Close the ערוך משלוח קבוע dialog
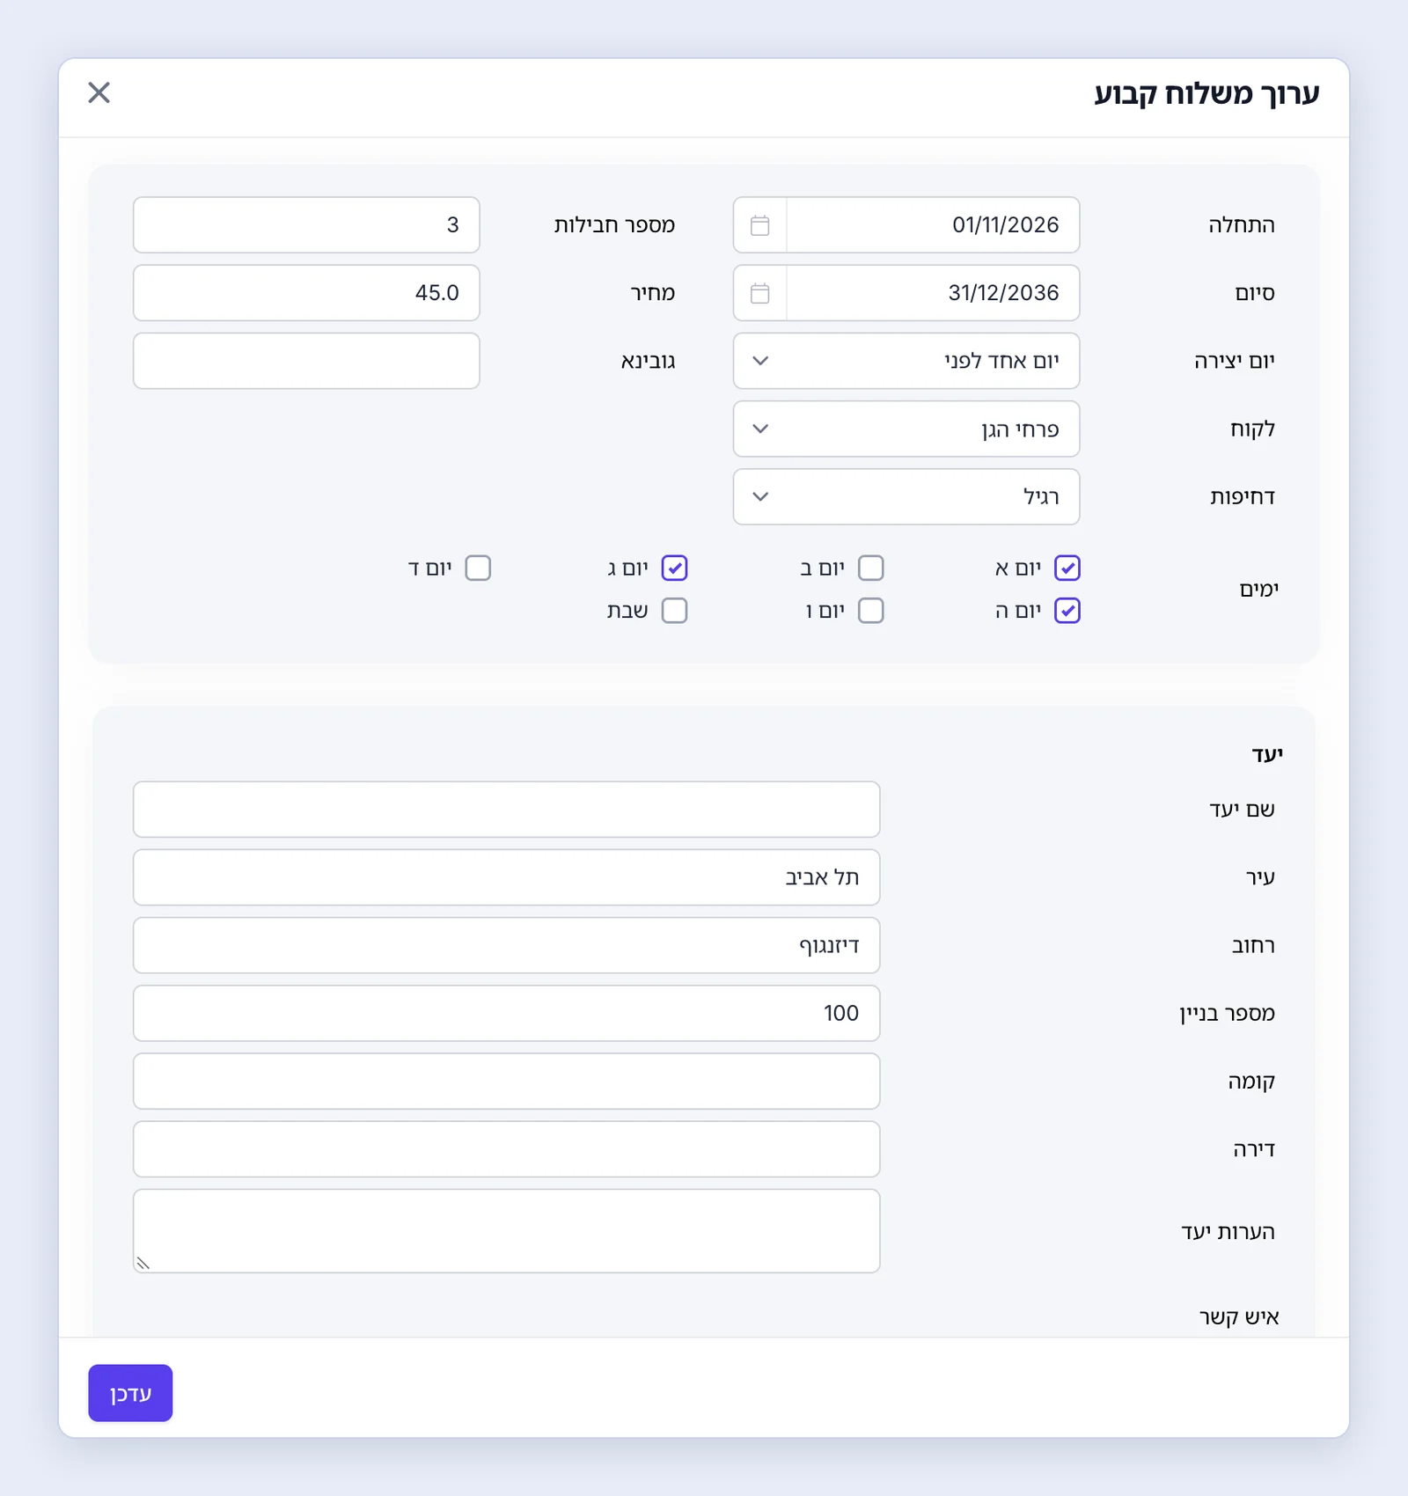Image resolution: width=1408 pixels, height=1496 pixels. [99, 92]
